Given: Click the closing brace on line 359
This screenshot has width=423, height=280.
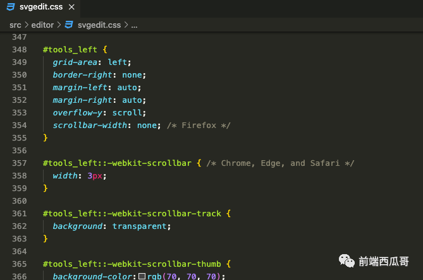Looking at the screenshot, I should 46,189.
